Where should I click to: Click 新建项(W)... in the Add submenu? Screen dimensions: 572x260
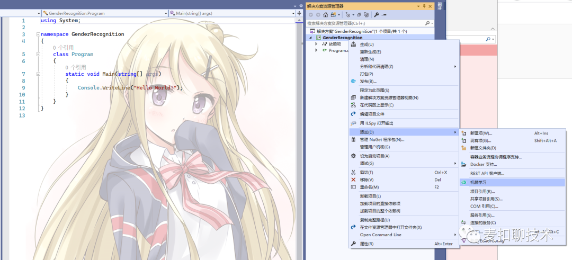513,133
